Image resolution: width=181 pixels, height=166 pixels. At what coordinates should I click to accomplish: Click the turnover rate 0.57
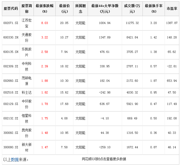pos(153,66)
